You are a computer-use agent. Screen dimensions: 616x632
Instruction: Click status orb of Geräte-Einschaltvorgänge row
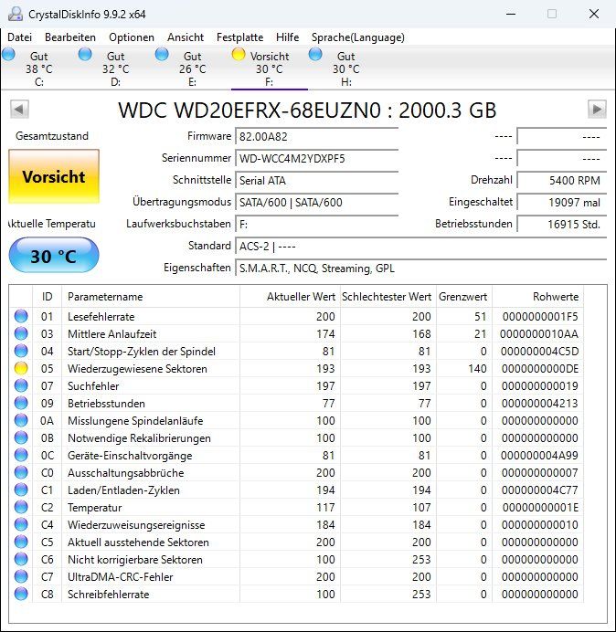pyautogui.click(x=21, y=455)
